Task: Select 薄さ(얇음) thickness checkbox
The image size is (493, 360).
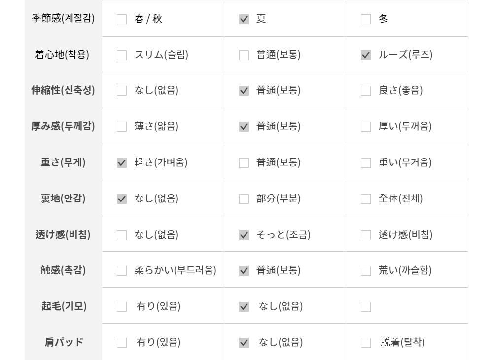Action: [x=122, y=127]
